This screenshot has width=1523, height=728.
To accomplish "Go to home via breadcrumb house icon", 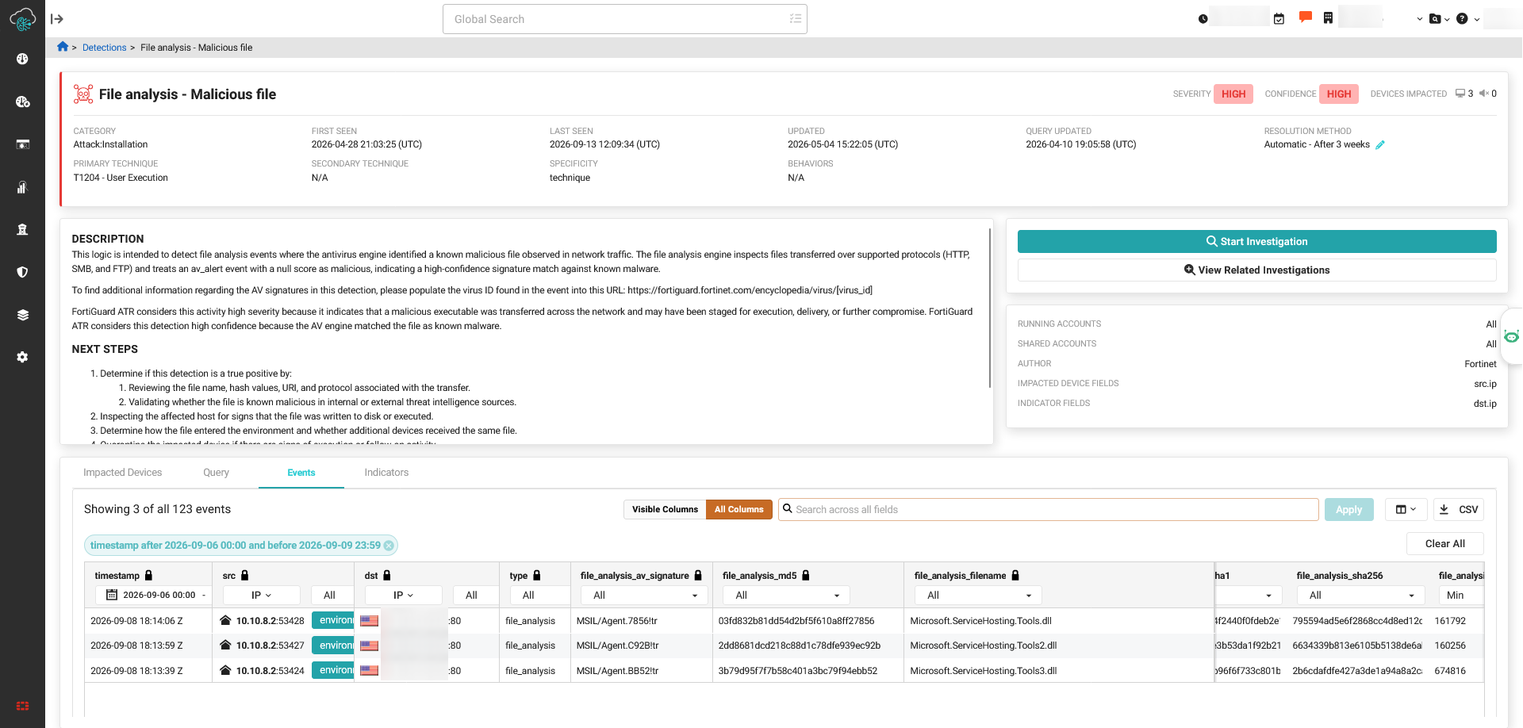I will click(x=63, y=47).
